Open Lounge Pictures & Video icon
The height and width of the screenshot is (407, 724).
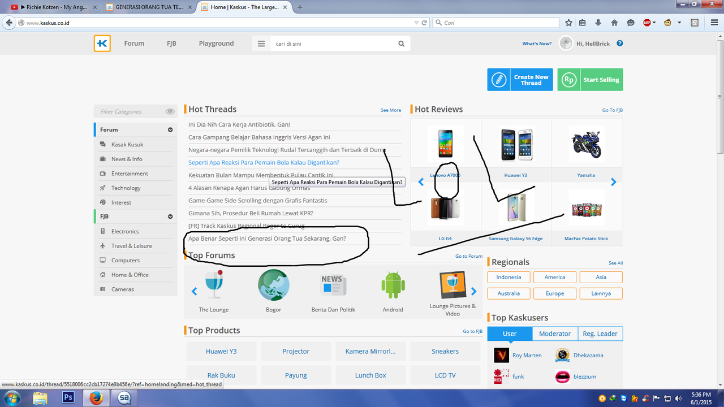tap(453, 285)
